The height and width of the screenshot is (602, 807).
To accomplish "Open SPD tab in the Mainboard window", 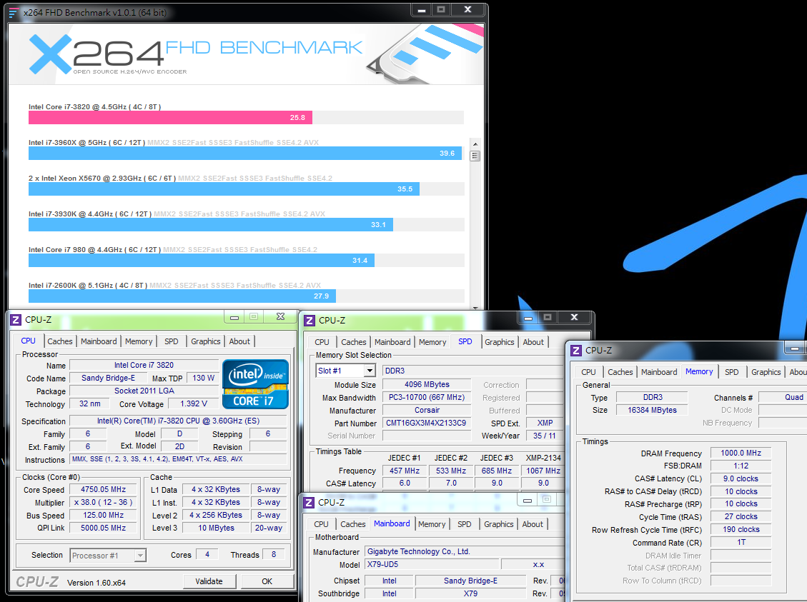I will [464, 524].
